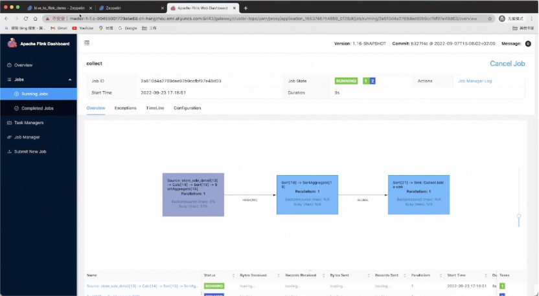The height and width of the screenshot is (296, 539).
Task: Open Task Managers in sidebar
Action: [x=29, y=122]
